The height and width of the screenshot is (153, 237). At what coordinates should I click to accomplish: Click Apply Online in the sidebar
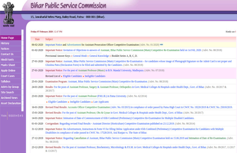click(x=8, y=71)
